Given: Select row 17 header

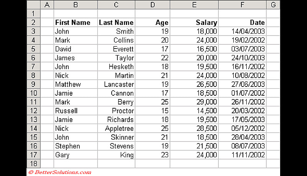Looking at the screenshot, I should tap(33, 155).
